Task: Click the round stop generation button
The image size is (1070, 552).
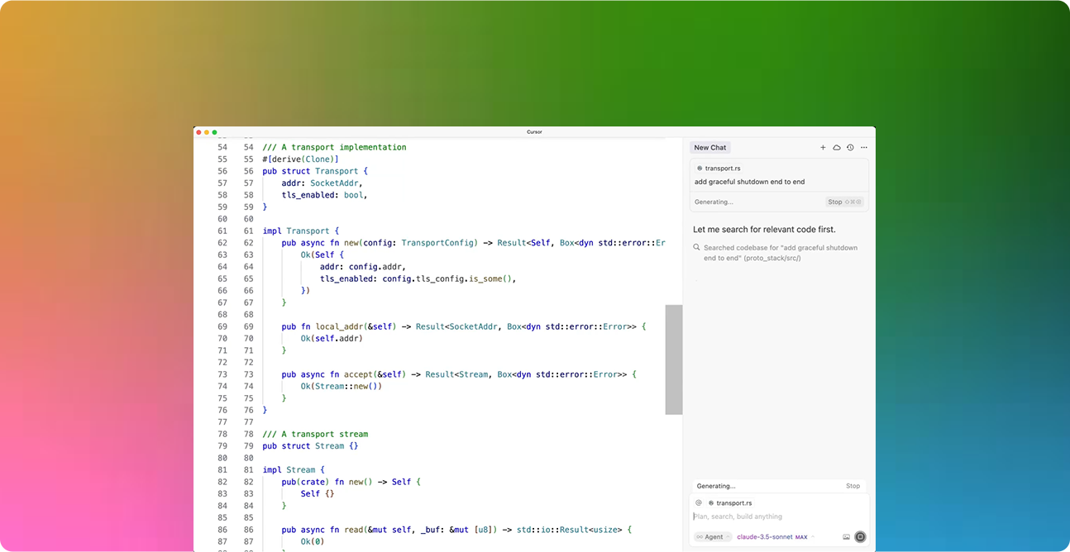Action: point(860,537)
